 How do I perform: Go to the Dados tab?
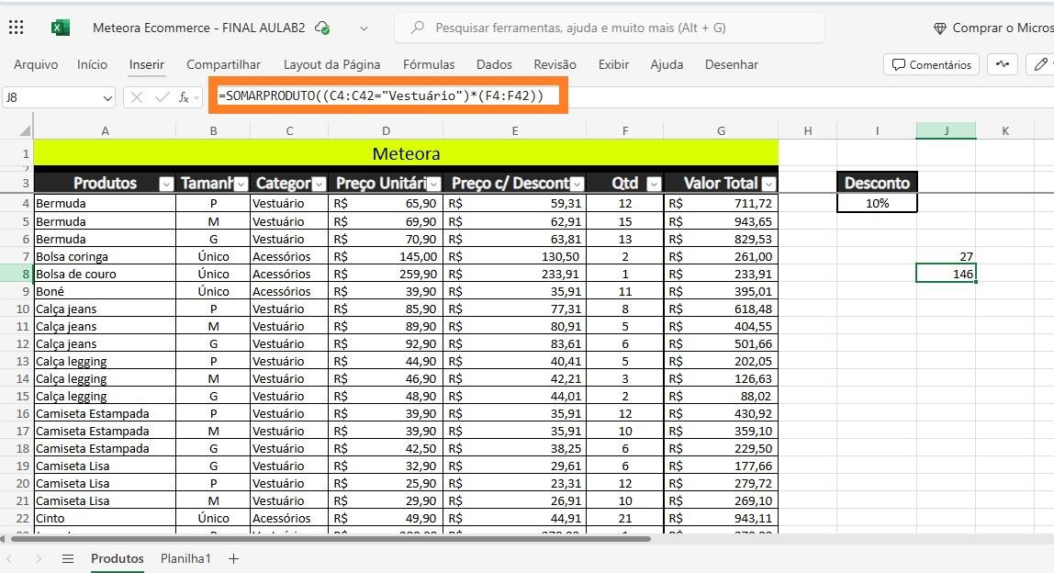(x=494, y=64)
